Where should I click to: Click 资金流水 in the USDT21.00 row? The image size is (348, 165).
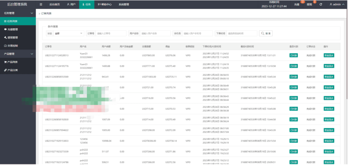[329, 87]
